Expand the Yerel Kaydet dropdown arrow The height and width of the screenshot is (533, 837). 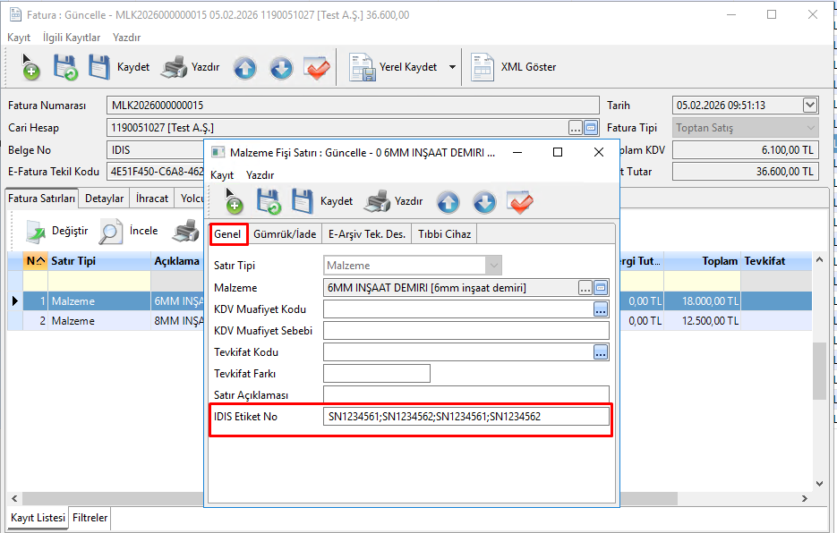pos(452,67)
